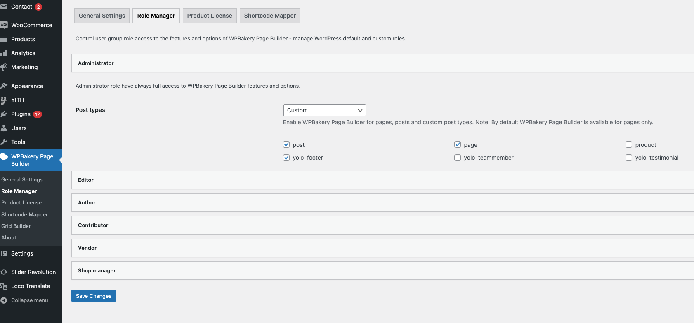The height and width of the screenshot is (323, 694).
Task: Click the Plugins update badge 12
Action: click(38, 114)
